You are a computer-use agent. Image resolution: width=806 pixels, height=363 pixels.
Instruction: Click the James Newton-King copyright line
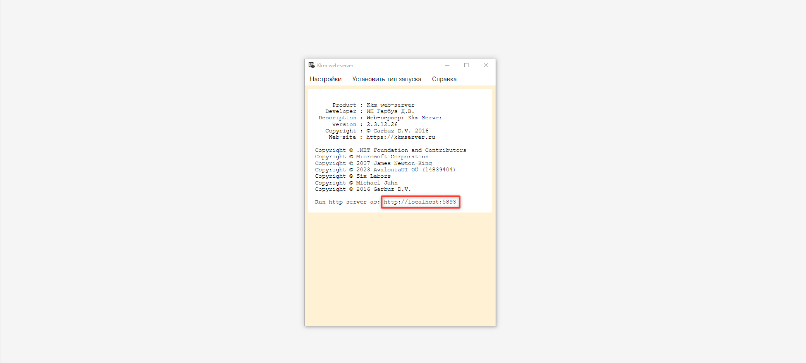coord(373,163)
